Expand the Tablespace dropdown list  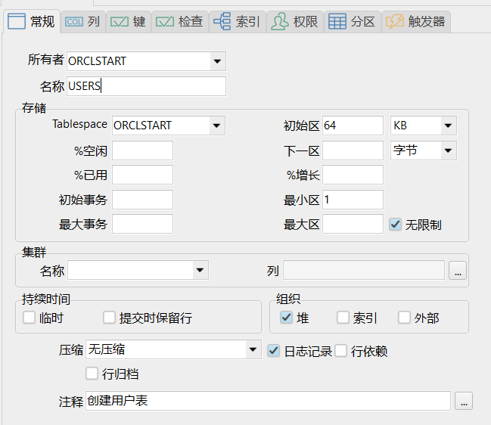point(217,126)
